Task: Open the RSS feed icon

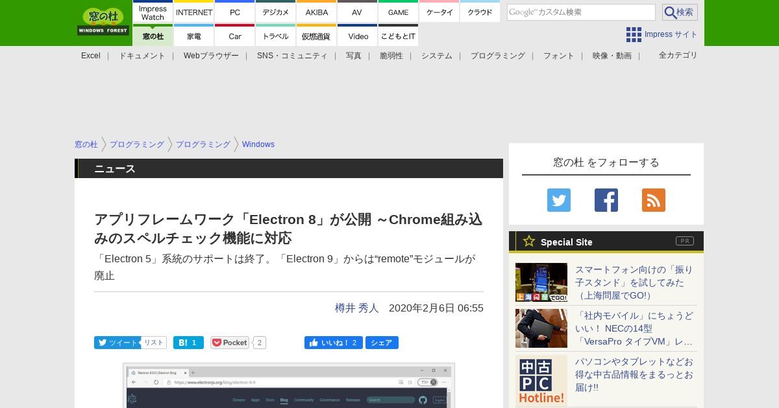Action: coord(654,200)
